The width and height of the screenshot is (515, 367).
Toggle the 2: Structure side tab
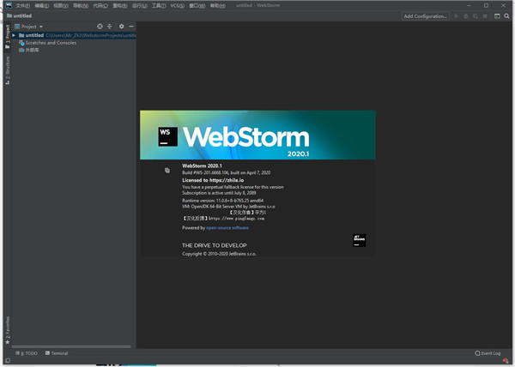(x=7, y=70)
